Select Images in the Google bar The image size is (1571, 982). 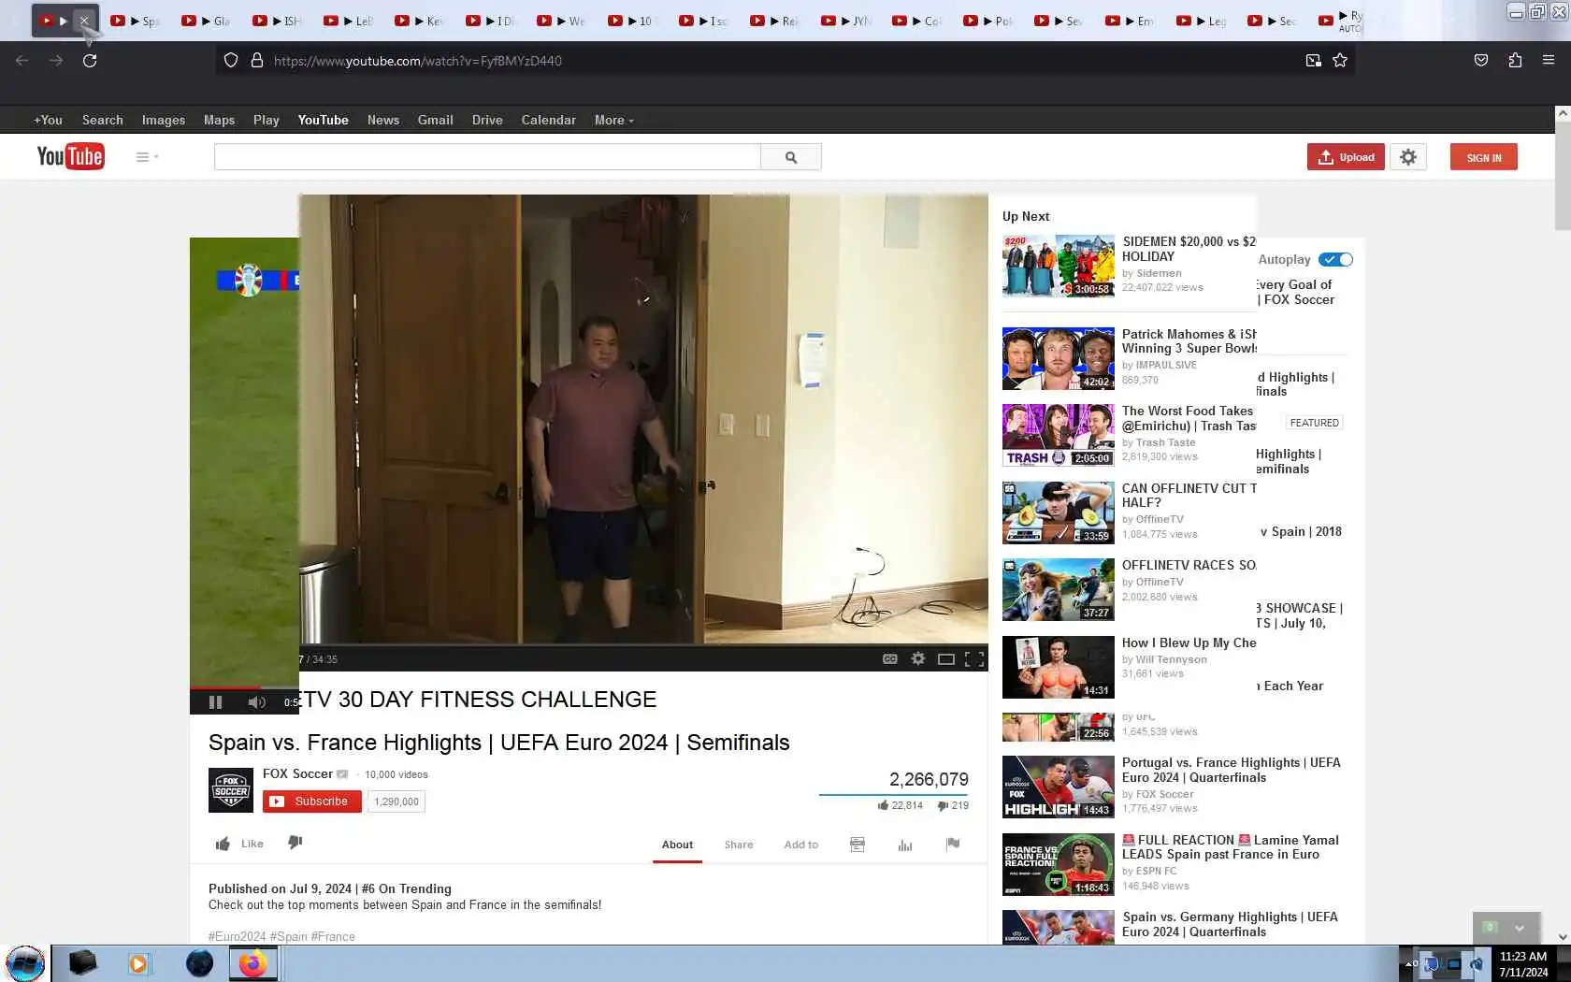click(164, 120)
